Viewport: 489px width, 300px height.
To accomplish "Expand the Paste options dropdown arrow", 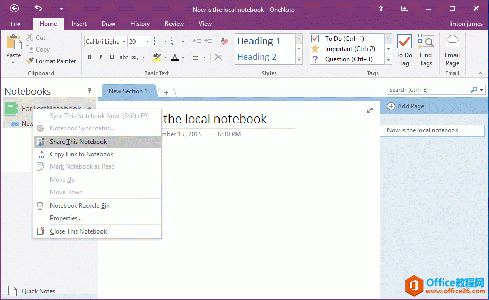I will tap(13, 63).
